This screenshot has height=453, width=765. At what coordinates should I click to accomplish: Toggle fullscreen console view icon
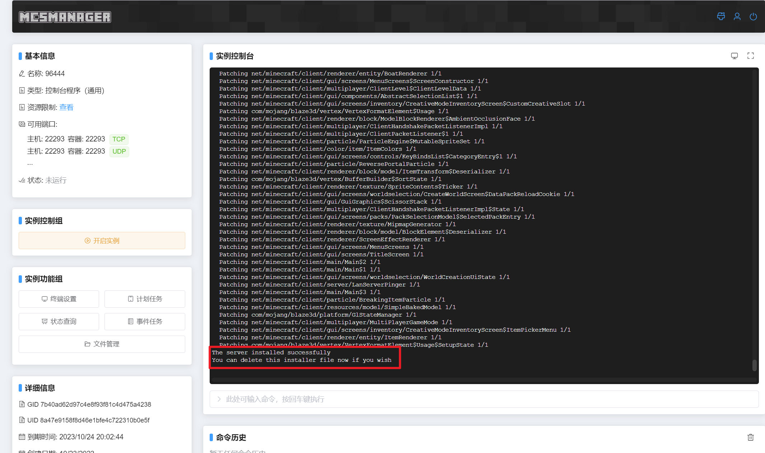[751, 56]
